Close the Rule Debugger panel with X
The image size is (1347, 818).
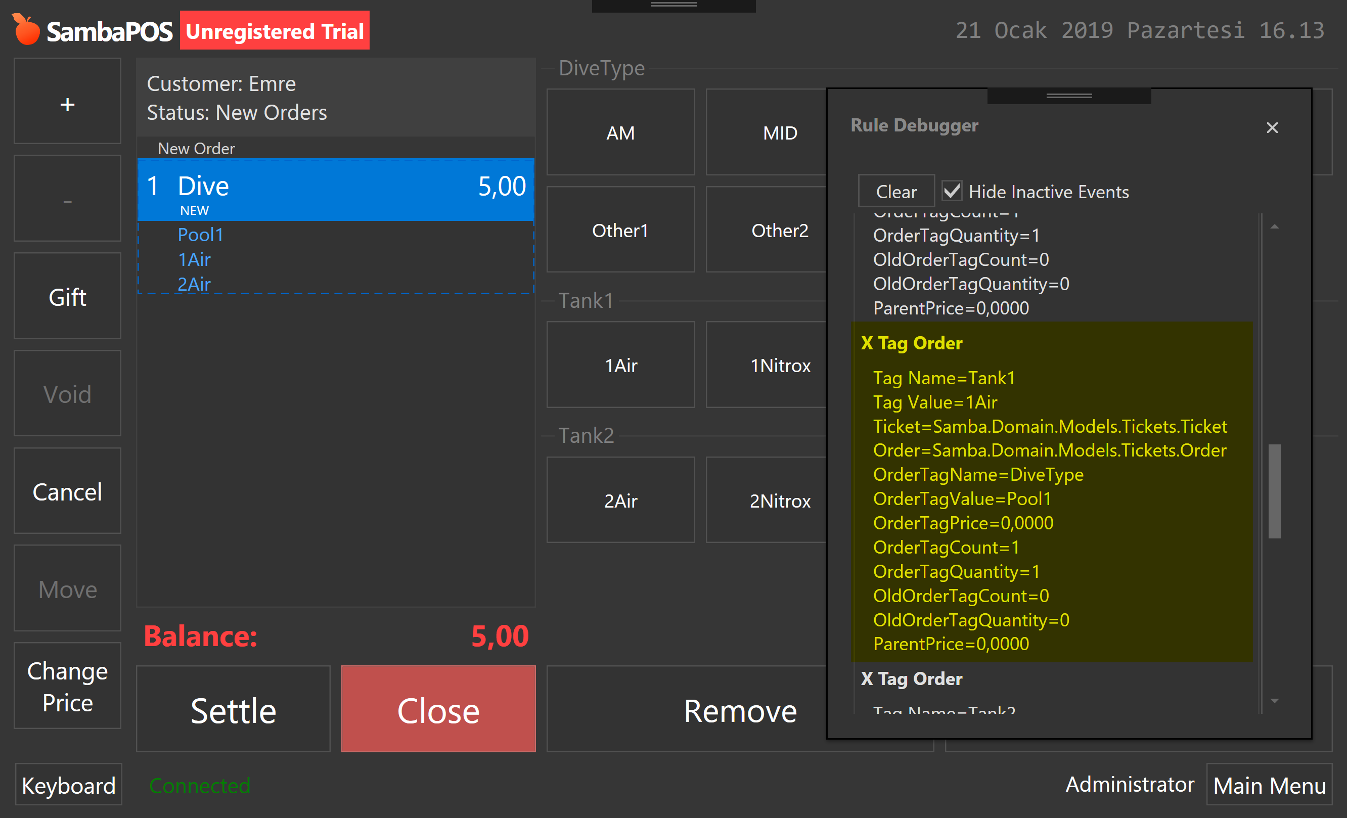pos(1272,128)
